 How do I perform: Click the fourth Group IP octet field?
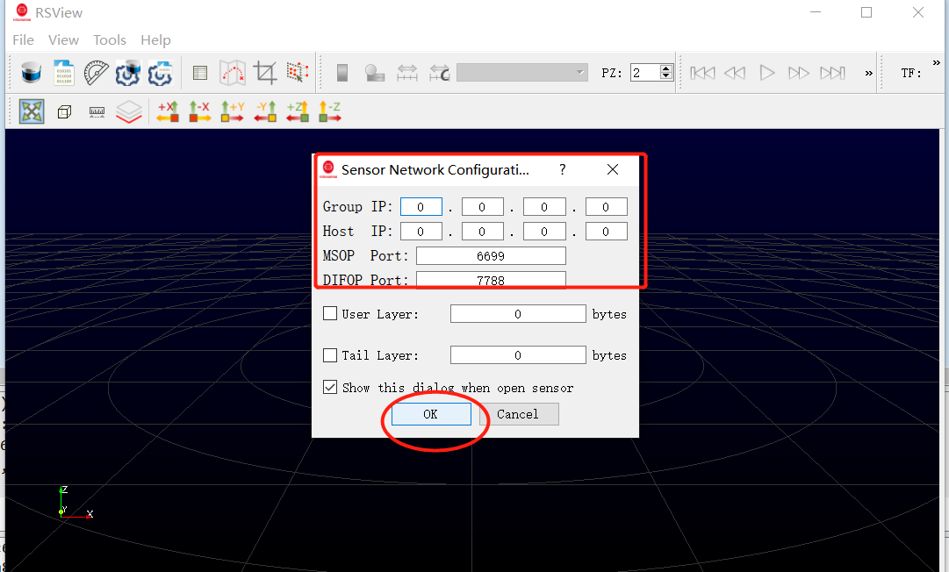click(x=606, y=207)
